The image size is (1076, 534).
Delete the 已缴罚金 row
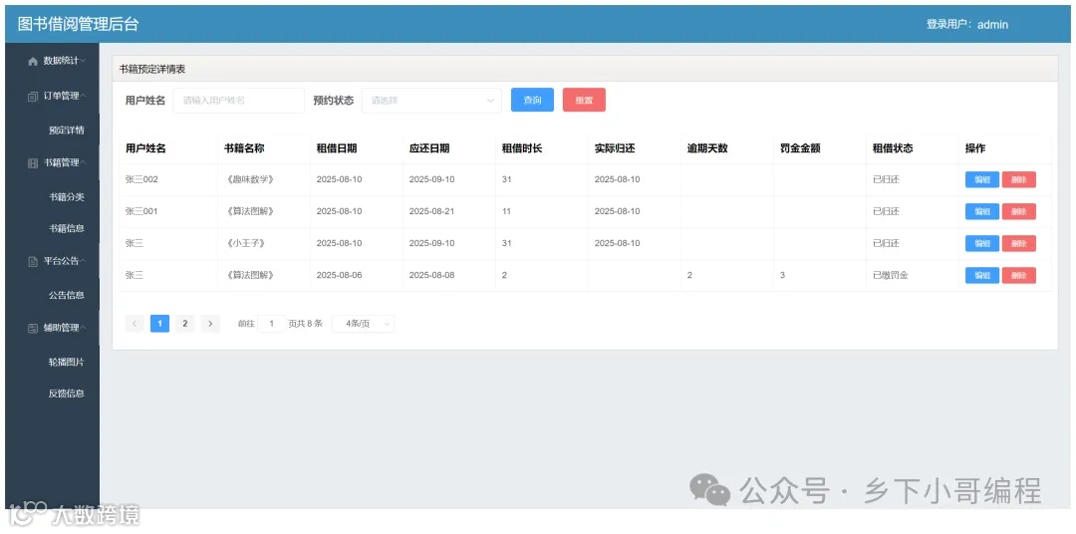point(1019,275)
